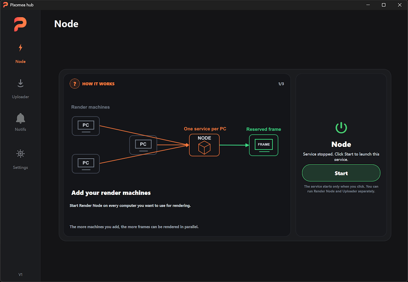Click the "Render machines" label

click(x=90, y=107)
